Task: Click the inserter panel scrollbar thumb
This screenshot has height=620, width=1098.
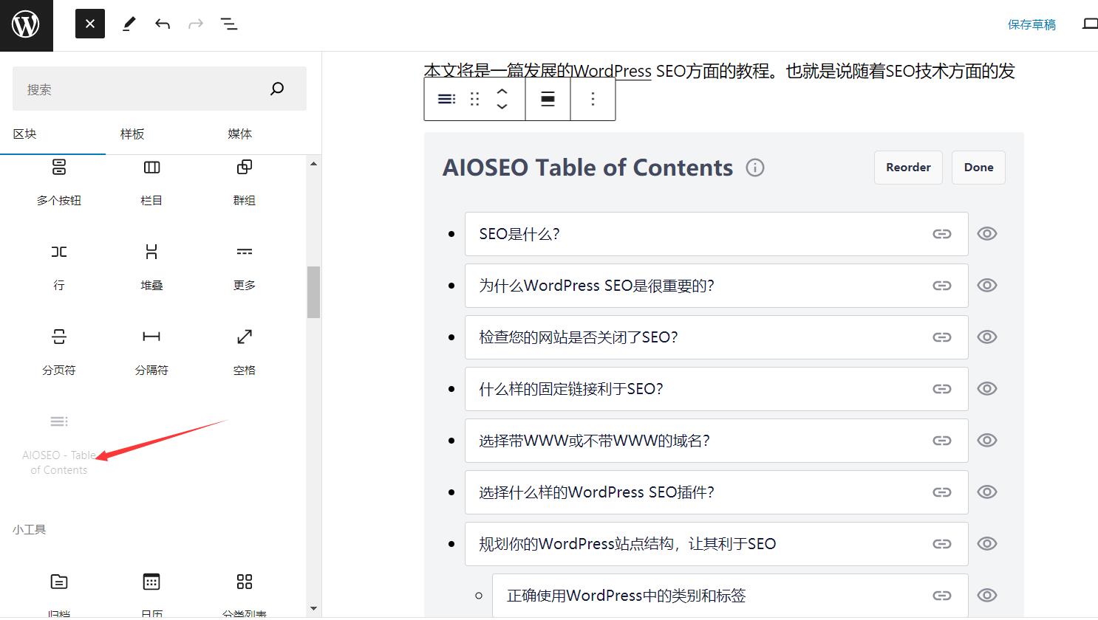Action: click(313, 292)
